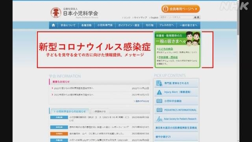Click the 検索 search button

point(196,17)
